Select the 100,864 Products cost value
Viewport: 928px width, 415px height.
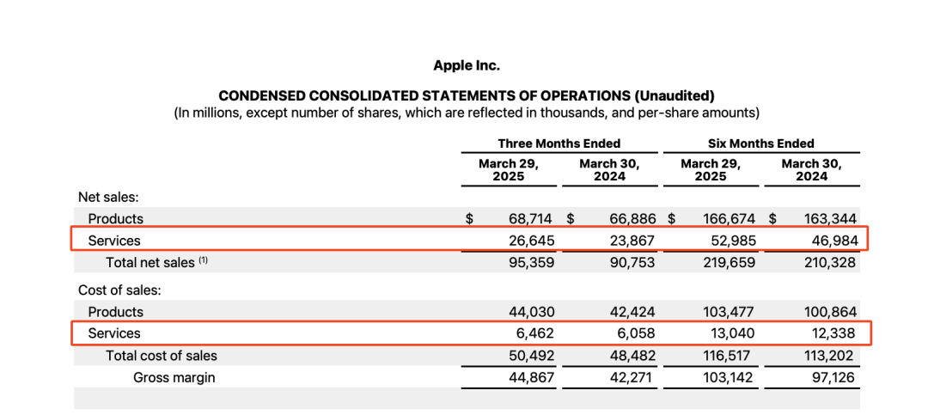coord(827,312)
